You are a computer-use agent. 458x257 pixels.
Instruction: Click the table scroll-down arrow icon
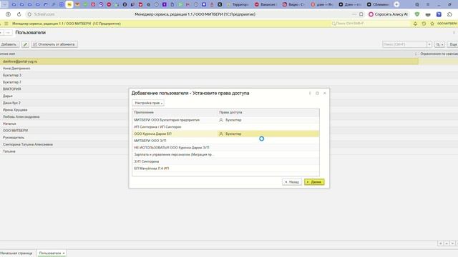coord(452,243)
